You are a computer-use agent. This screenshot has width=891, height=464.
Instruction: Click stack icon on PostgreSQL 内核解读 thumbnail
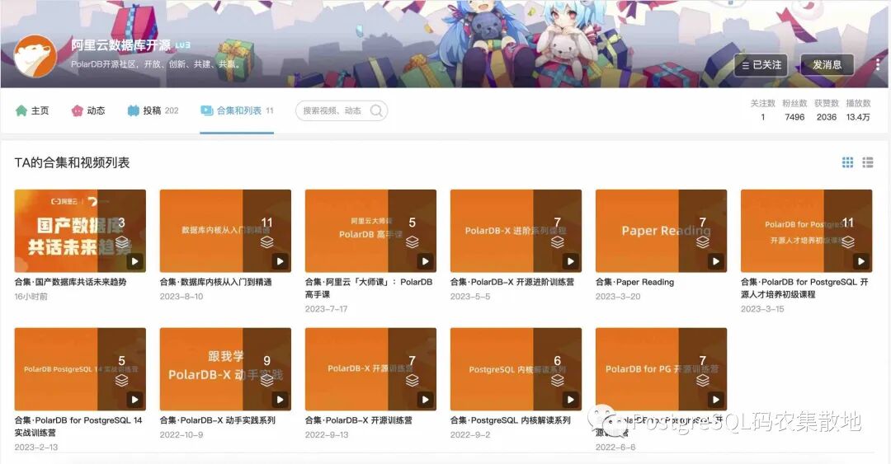coord(558,381)
